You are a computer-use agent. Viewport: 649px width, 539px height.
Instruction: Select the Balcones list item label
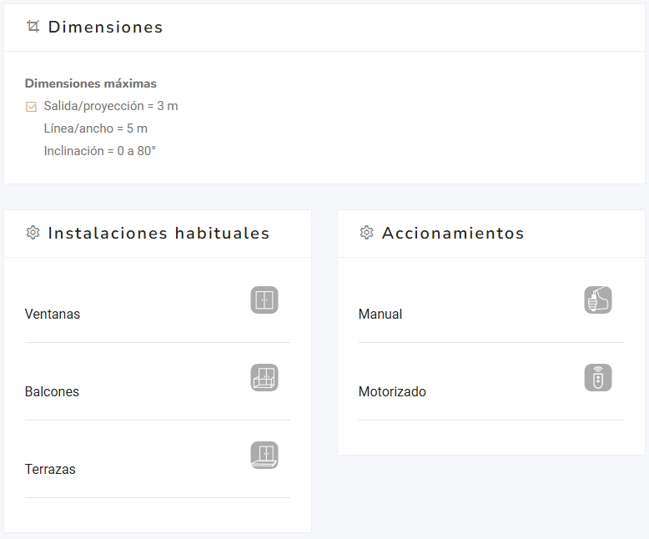52,392
